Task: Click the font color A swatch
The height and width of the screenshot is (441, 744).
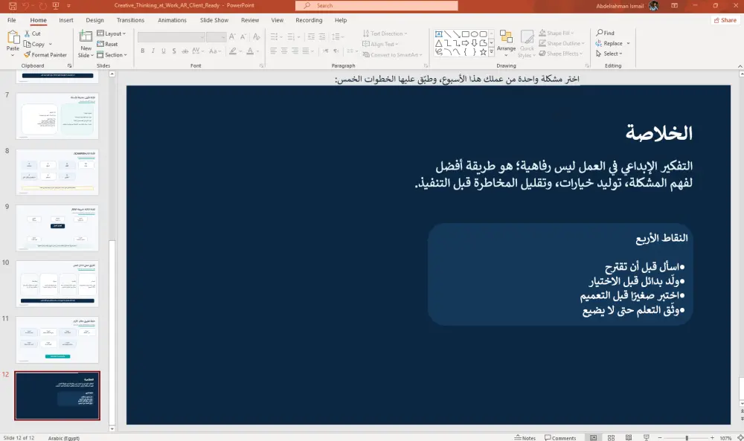Action: click(x=250, y=51)
